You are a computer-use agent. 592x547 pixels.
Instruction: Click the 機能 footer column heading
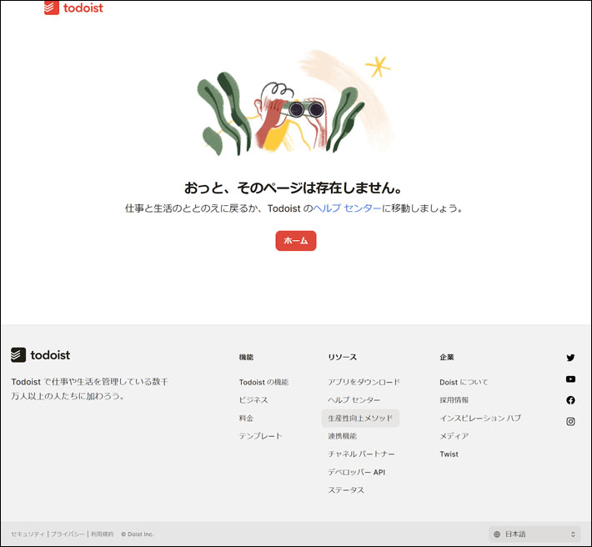(x=246, y=357)
